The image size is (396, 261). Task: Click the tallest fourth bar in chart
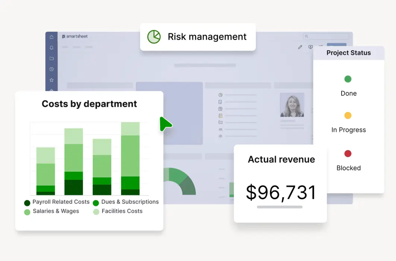130,158
